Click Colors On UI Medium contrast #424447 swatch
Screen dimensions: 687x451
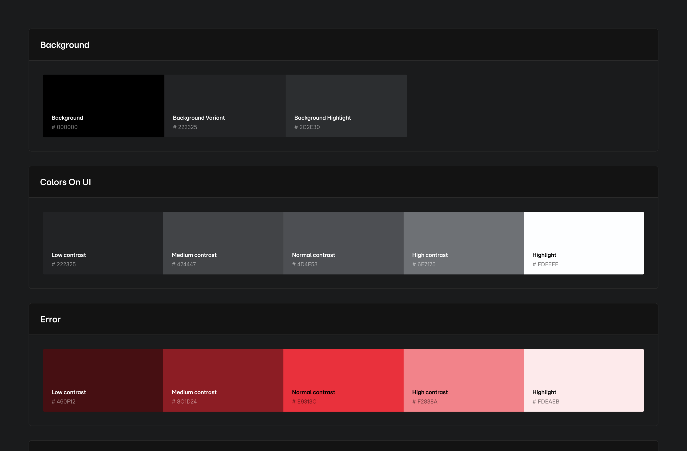tap(223, 243)
